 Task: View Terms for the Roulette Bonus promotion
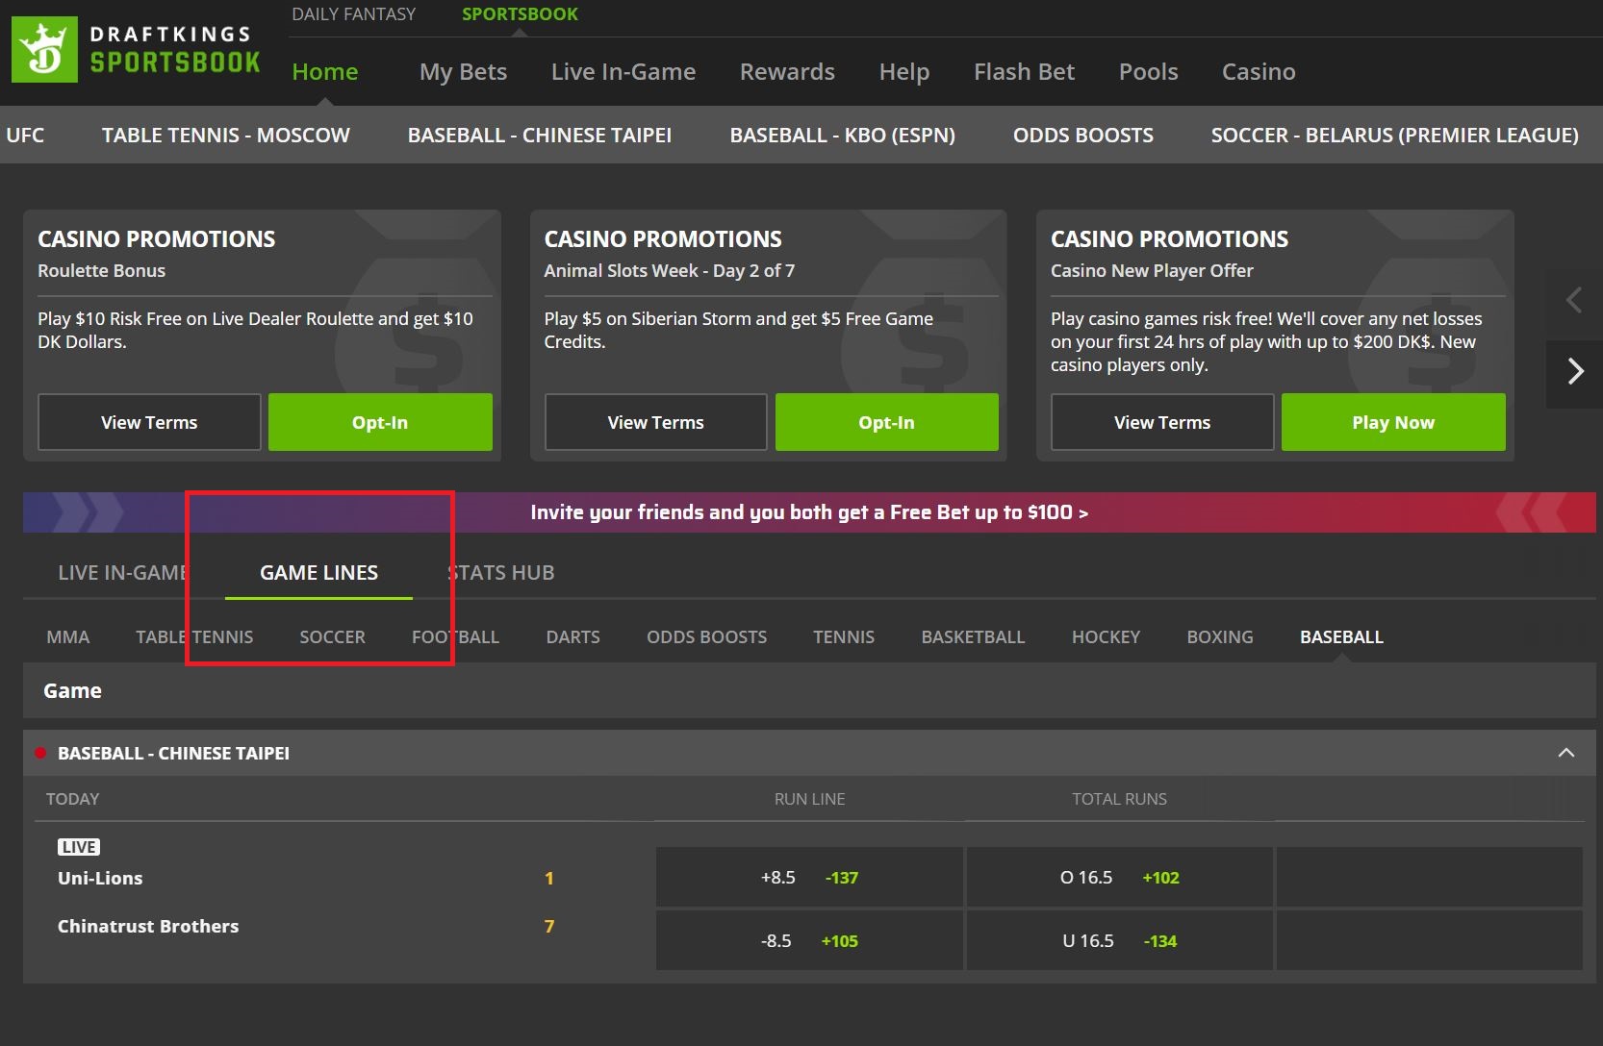(x=149, y=422)
